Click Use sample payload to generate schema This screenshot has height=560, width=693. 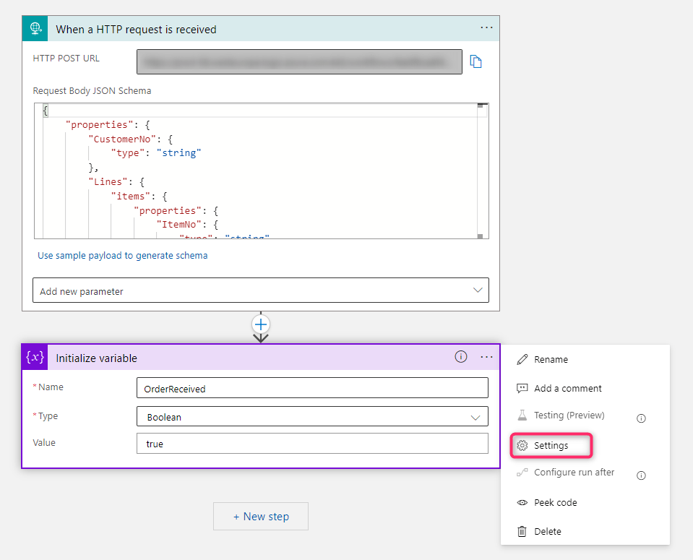(123, 256)
